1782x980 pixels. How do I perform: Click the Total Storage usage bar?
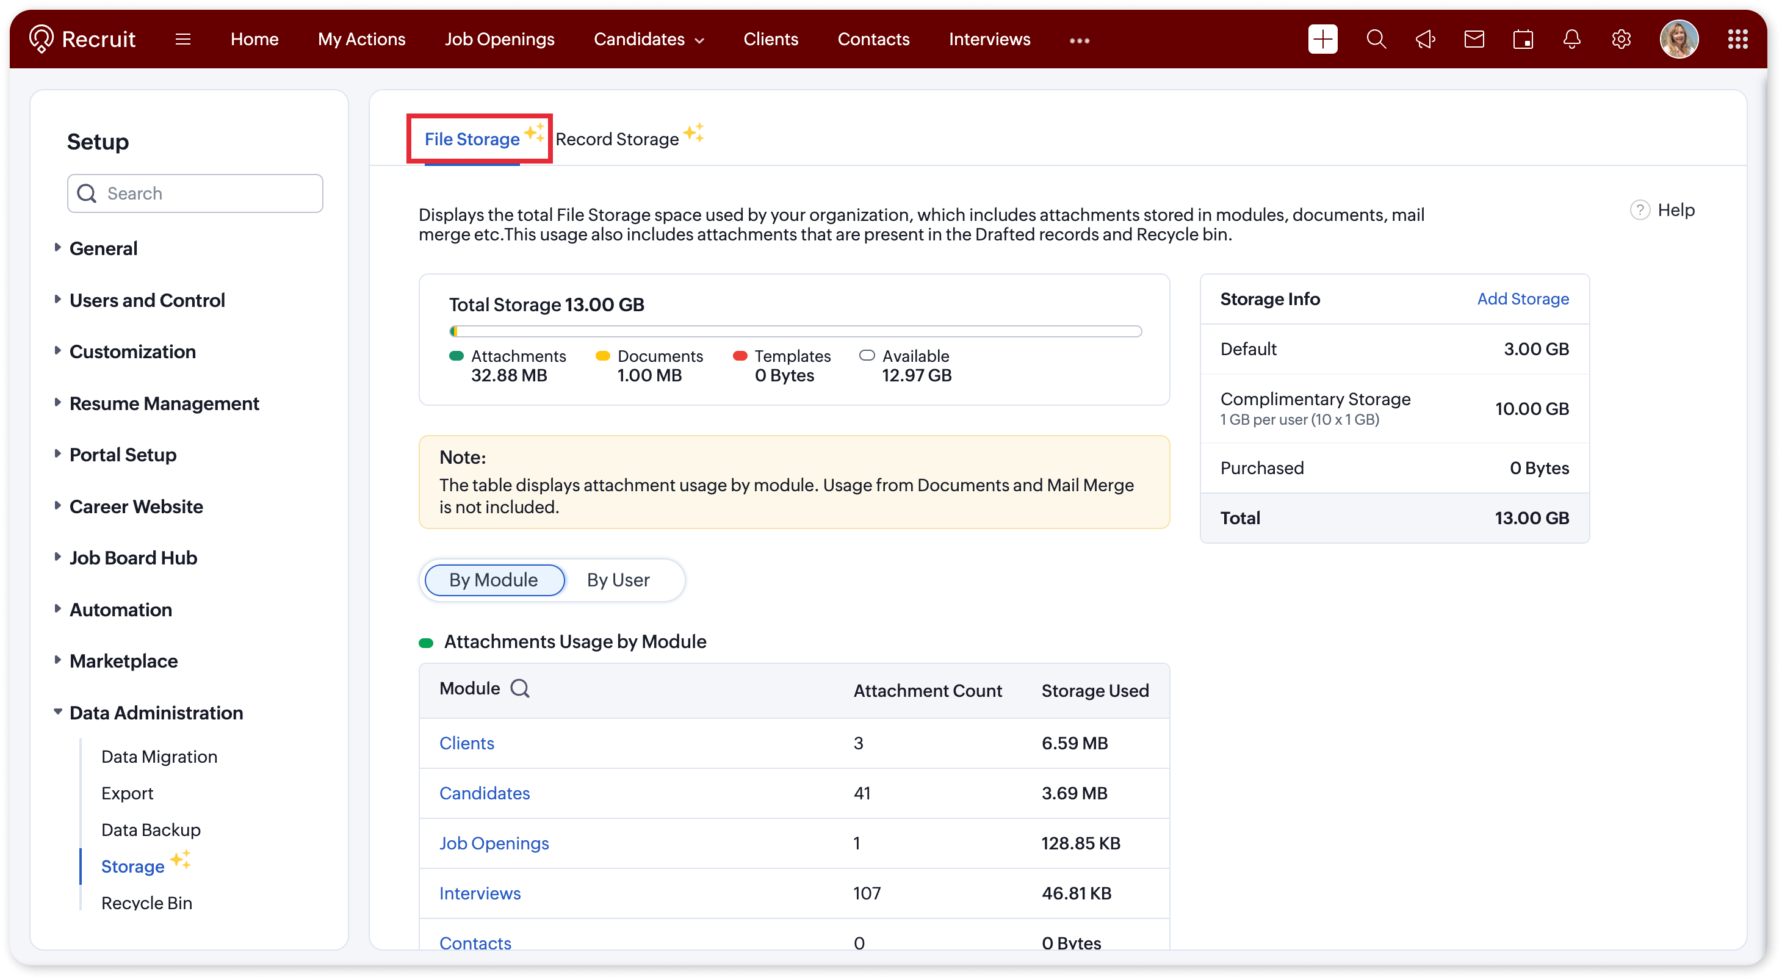tap(795, 331)
